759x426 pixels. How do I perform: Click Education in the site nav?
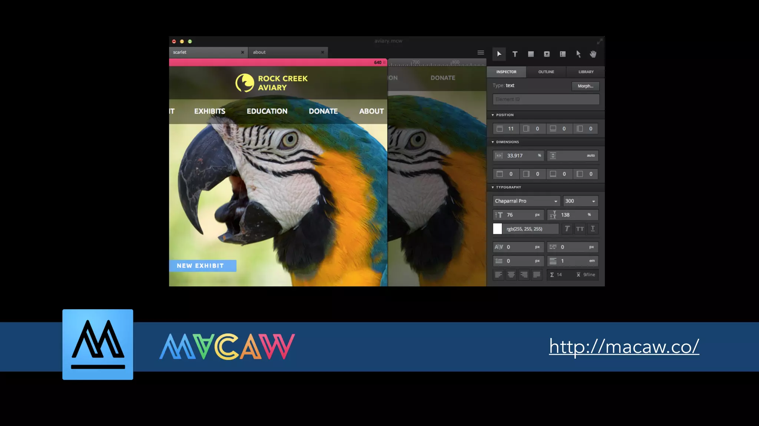(x=267, y=111)
